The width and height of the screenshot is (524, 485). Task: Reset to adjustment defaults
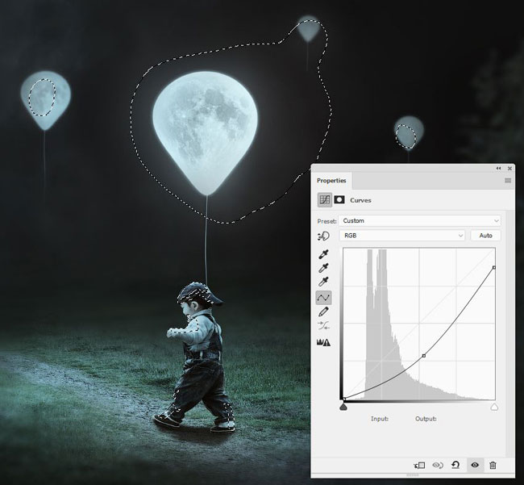click(x=455, y=465)
